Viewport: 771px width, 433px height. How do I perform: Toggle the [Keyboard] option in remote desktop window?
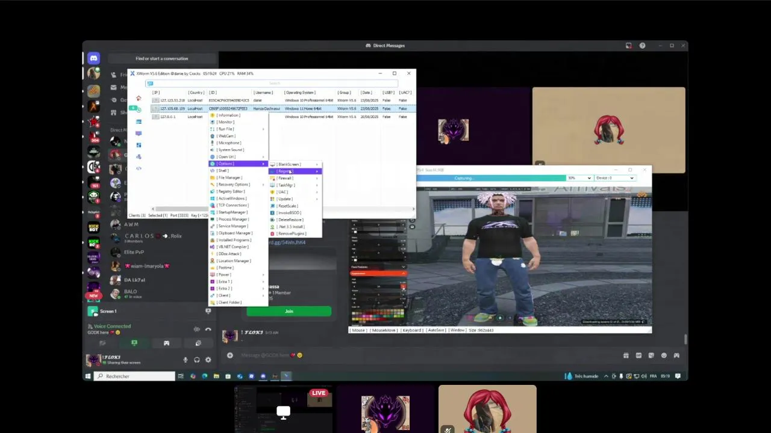(412, 330)
